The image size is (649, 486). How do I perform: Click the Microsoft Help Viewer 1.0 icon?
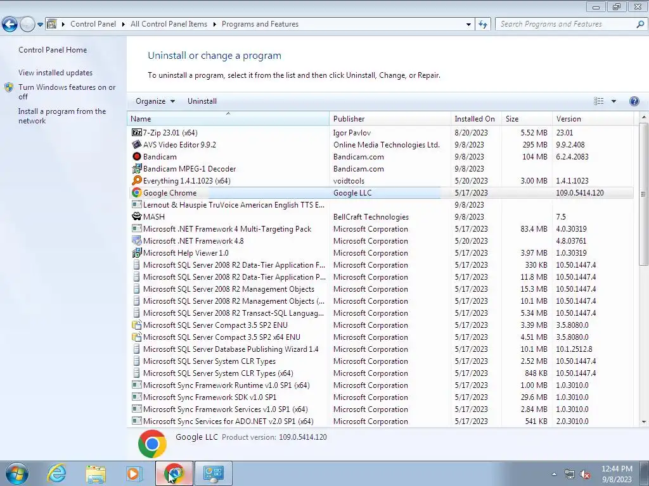point(137,252)
